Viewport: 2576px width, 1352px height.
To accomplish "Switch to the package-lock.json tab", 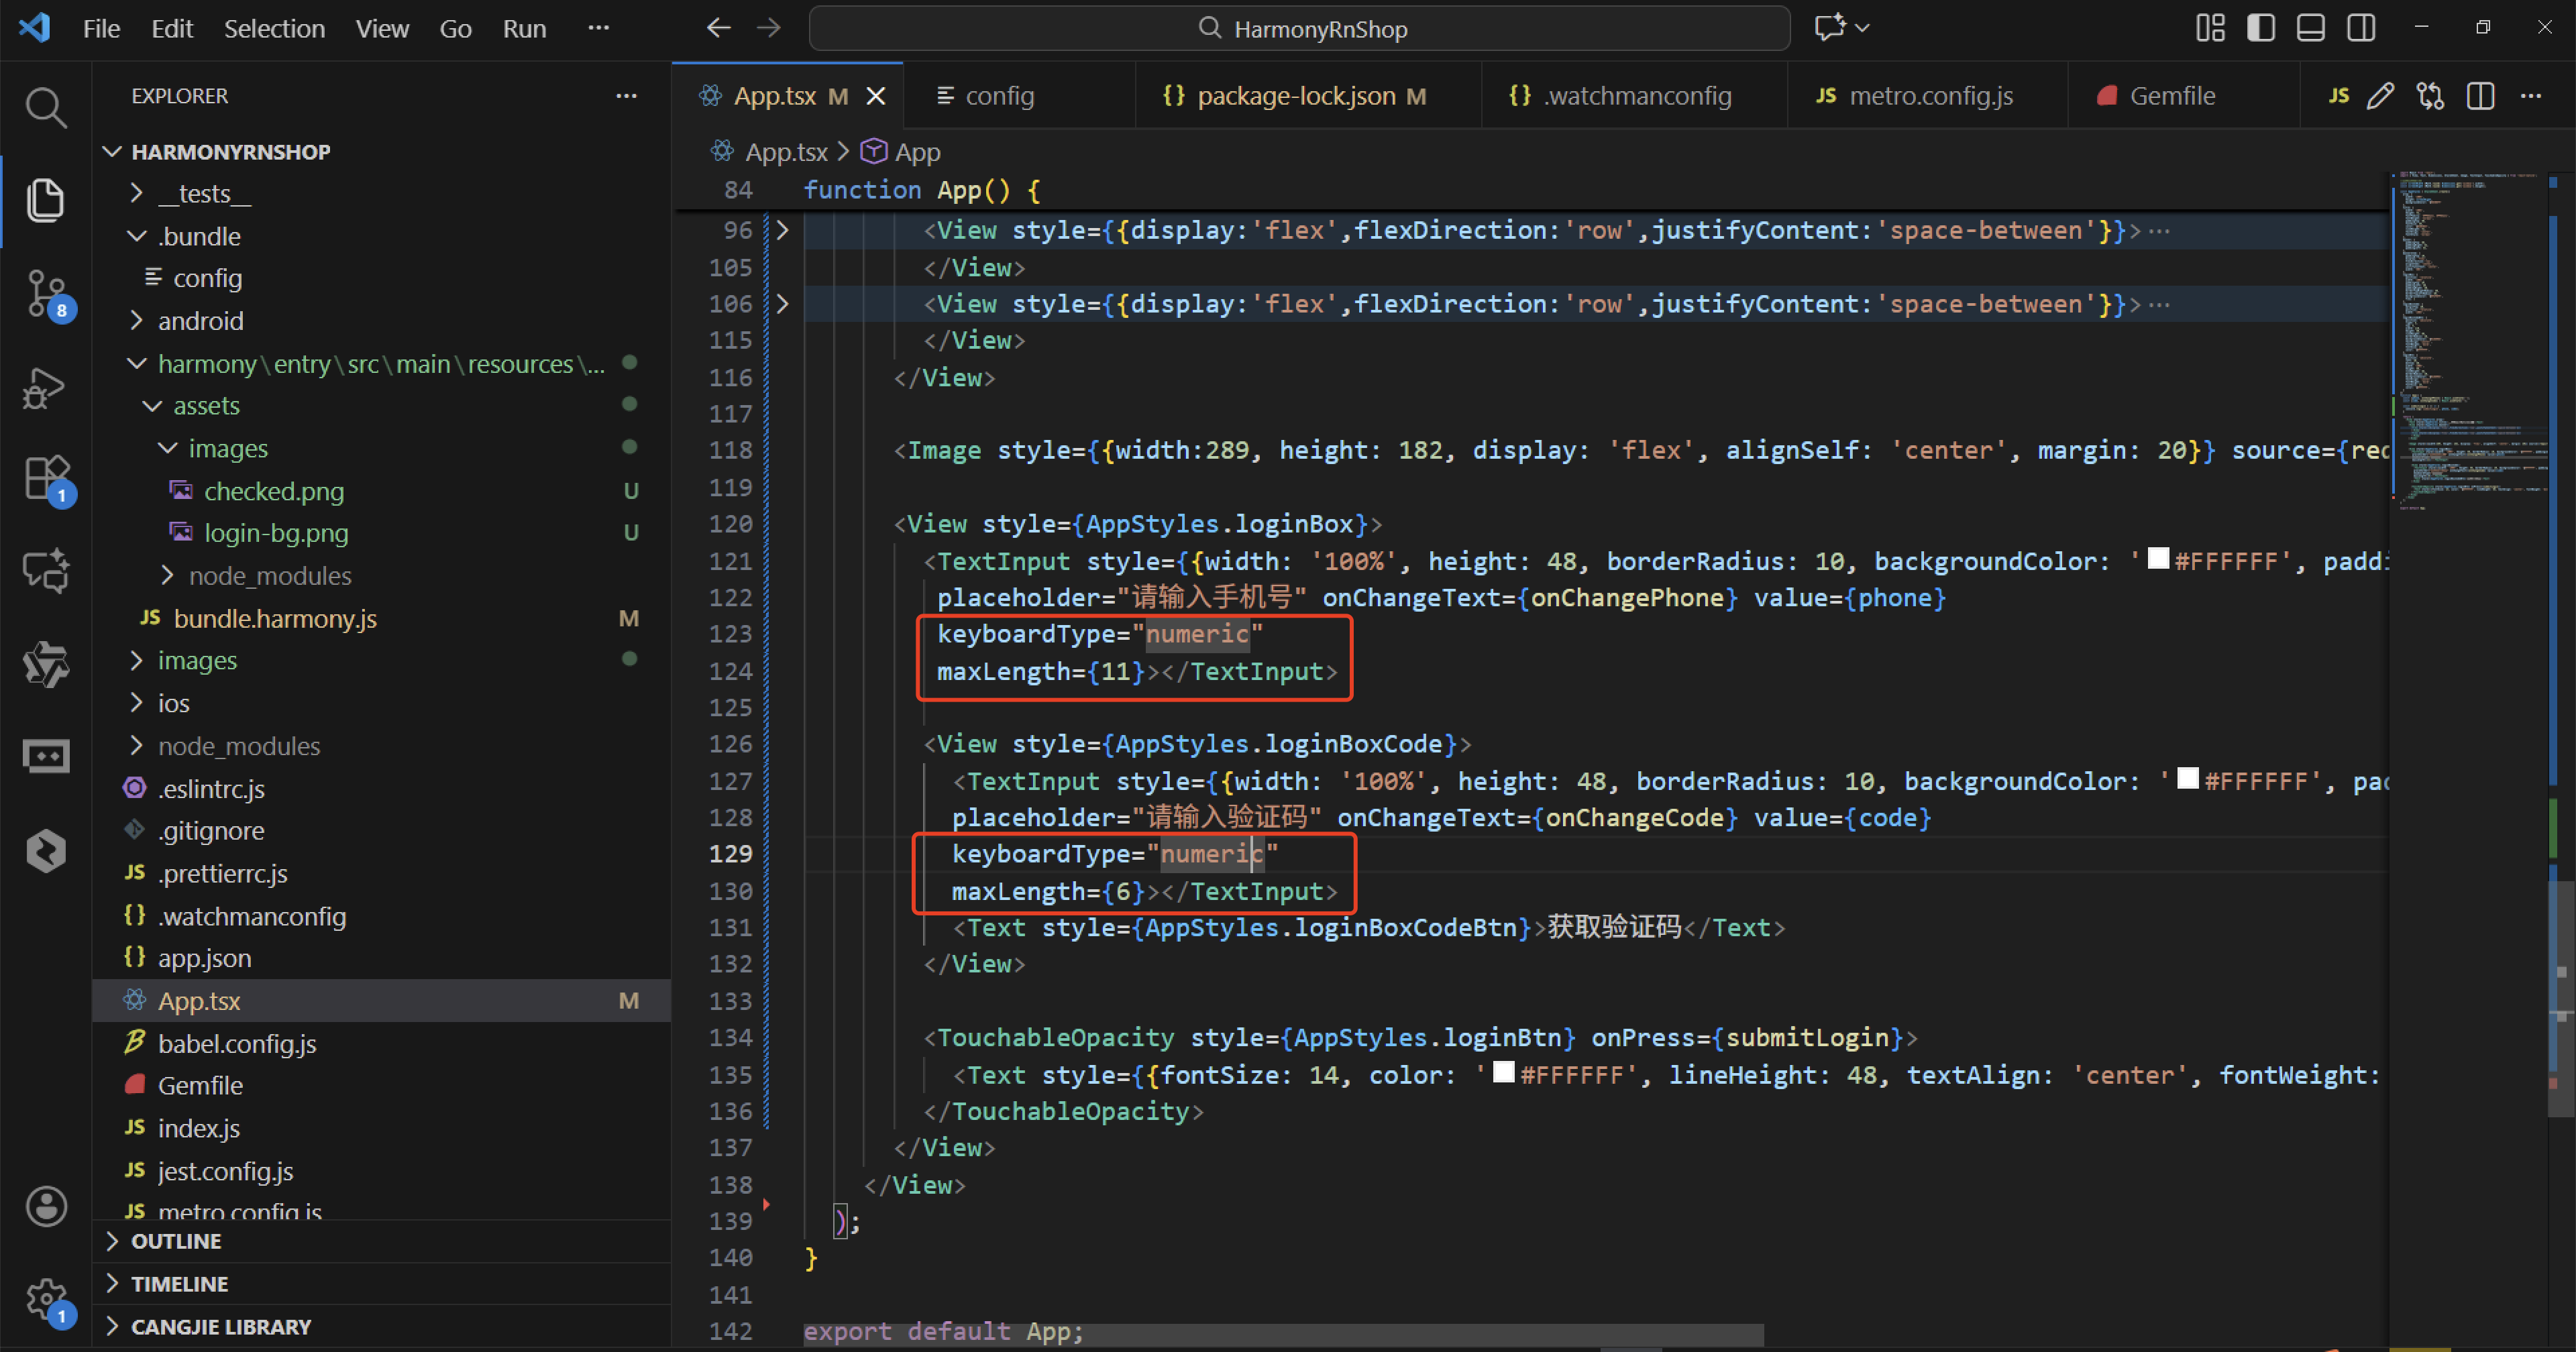I will click(x=1295, y=96).
